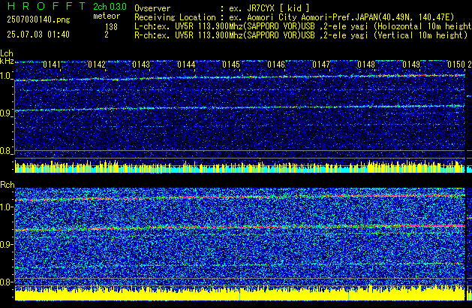Screen dimensions: 472x308
Task: Click the Ovserver 'JR7CYX [ kid ]' line
Action: [x=222, y=8]
